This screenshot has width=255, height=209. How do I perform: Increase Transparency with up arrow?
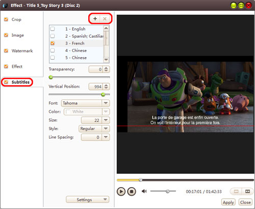click(x=106, y=68)
